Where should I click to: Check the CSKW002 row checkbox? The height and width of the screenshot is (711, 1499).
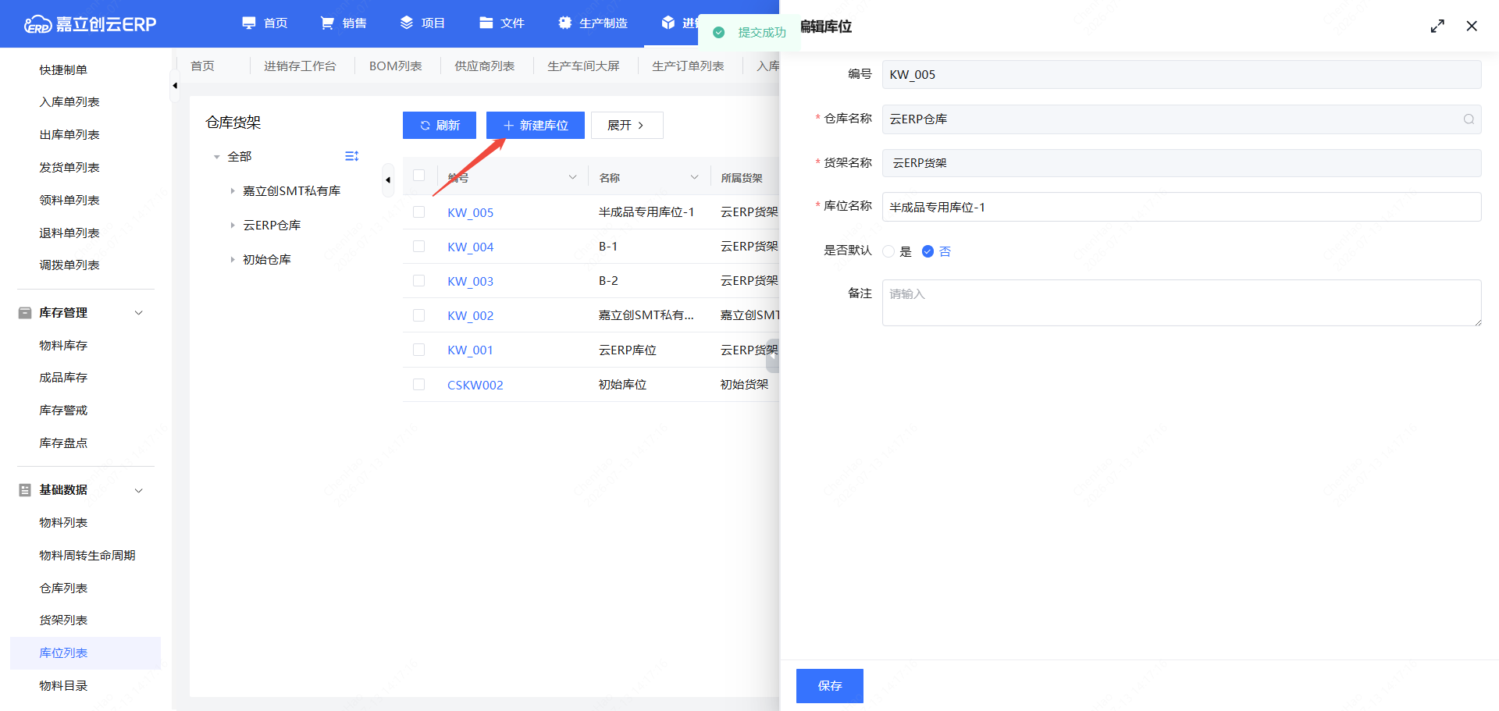point(419,385)
